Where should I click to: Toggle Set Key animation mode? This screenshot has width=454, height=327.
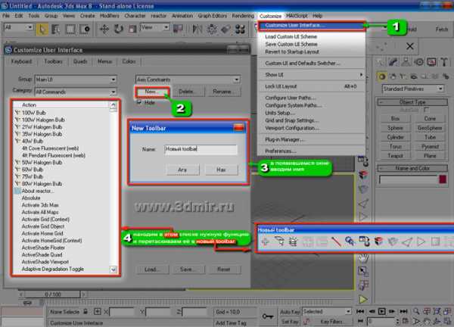click(289, 322)
